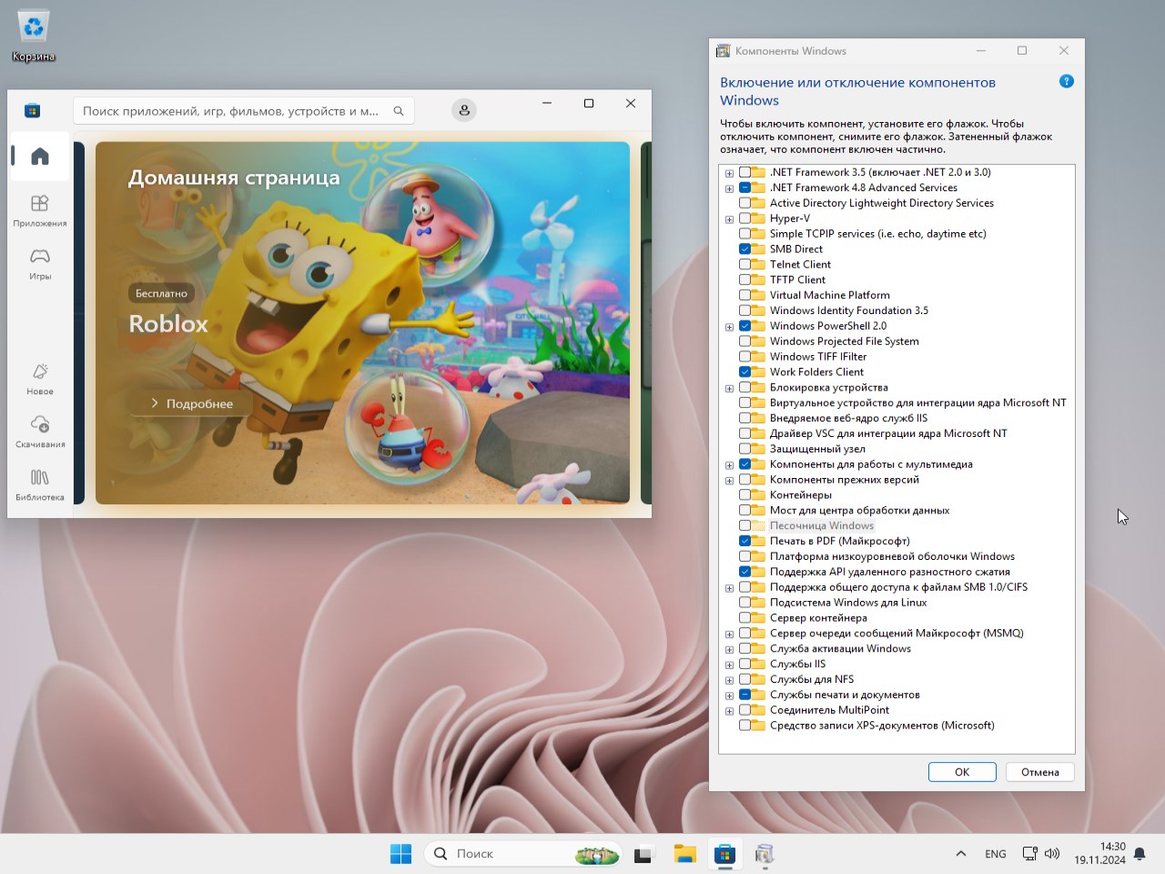1165x874 pixels.
Task: Expand .NET Framework 4.8 Advanced Services
Action: point(729,188)
